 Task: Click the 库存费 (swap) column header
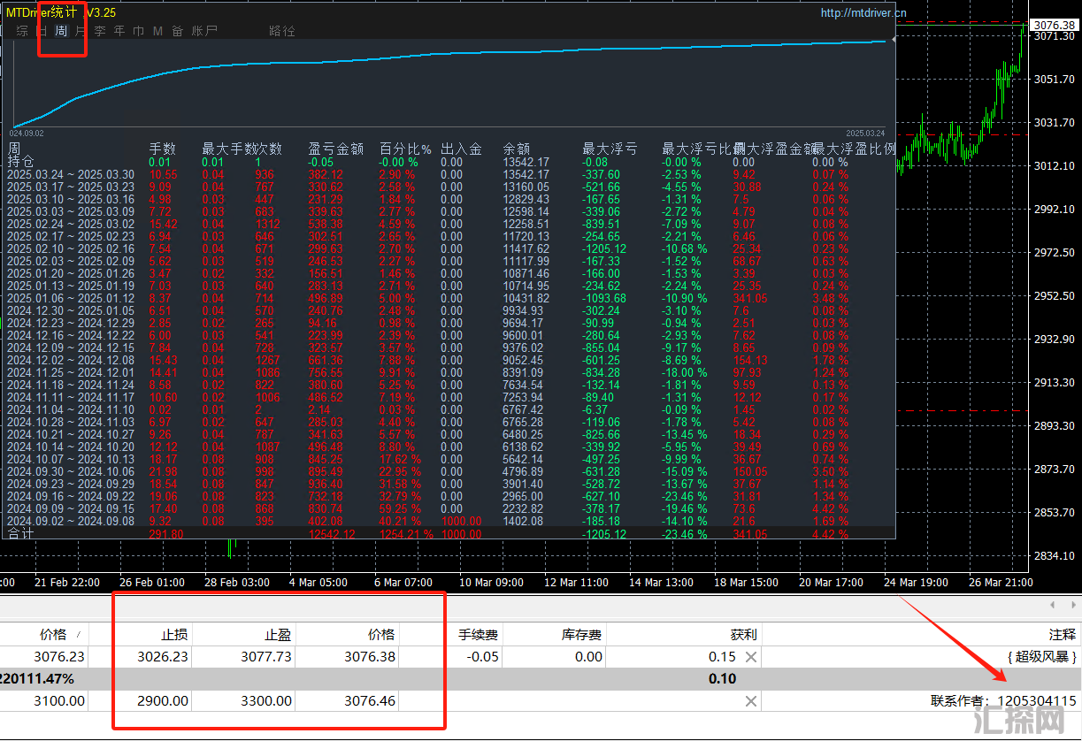582,634
